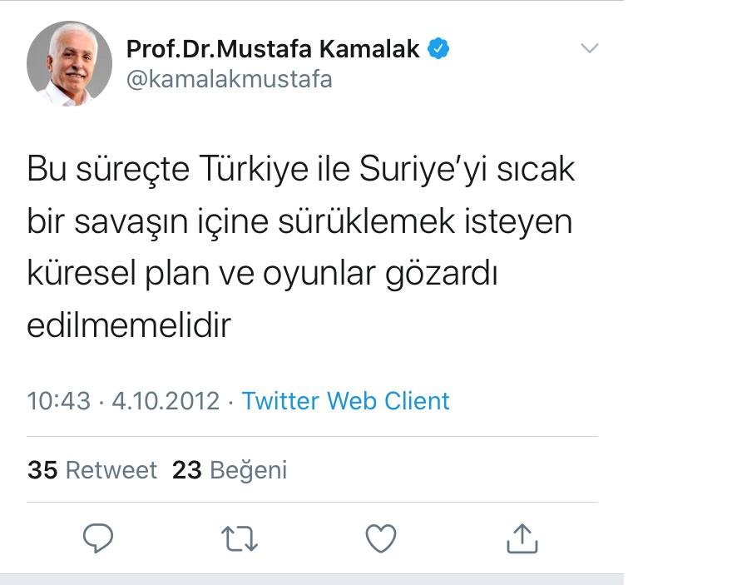
Task: View the 35 Retweet list
Action: click(92, 470)
